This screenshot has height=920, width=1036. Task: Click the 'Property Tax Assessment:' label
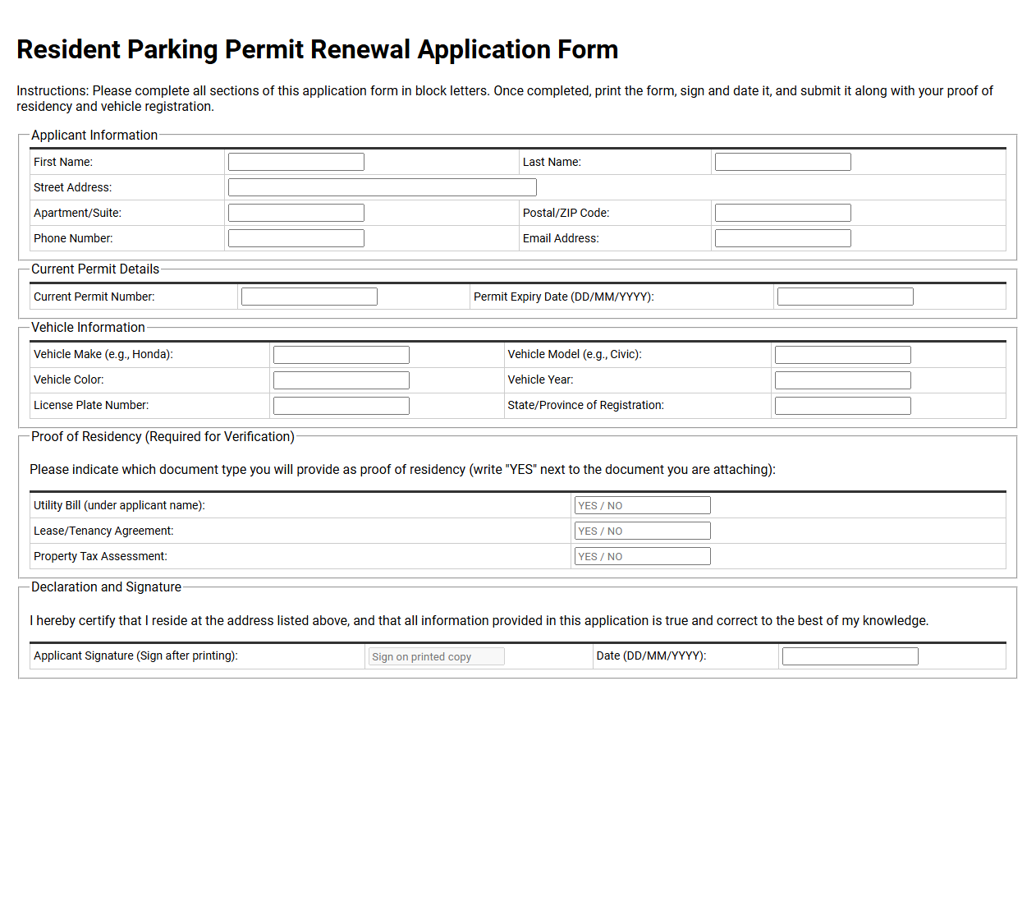(x=100, y=556)
